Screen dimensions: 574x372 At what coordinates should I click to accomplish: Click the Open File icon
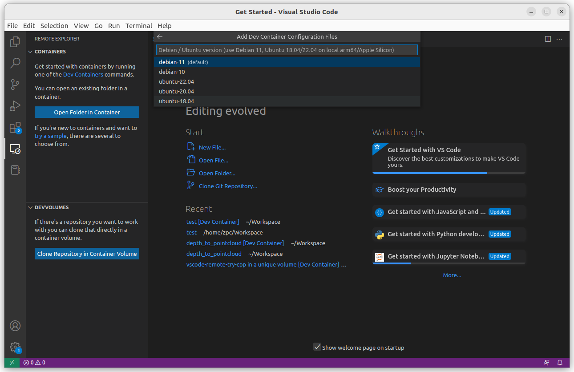191,160
